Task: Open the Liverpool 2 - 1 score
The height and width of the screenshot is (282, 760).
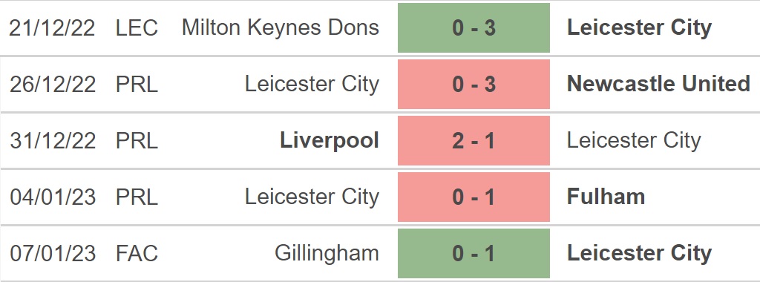Action: (474, 140)
